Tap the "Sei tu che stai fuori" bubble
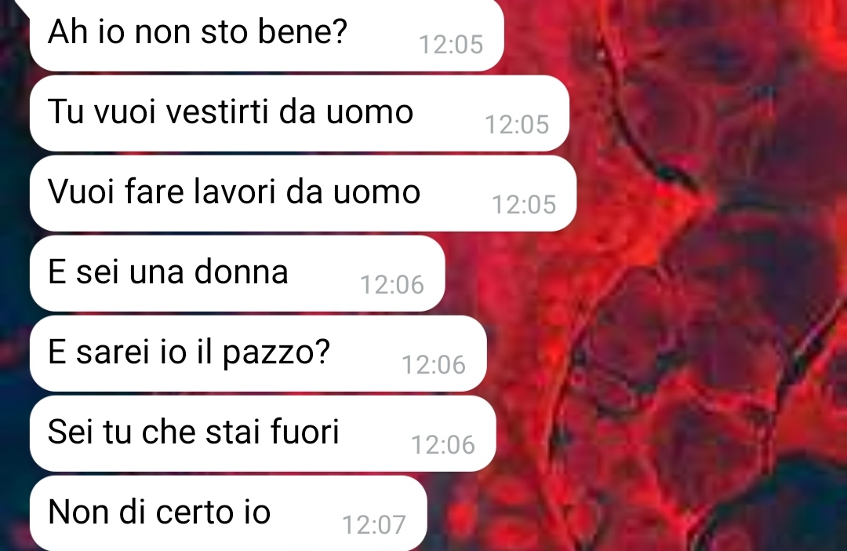The height and width of the screenshot is (551, 847). (263, 434)
